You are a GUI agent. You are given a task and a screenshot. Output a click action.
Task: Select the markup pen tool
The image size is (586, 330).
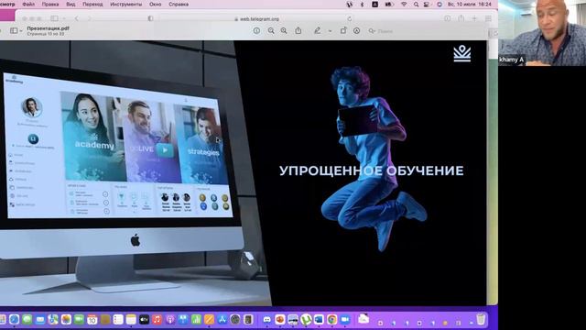(x=318, y=30)
